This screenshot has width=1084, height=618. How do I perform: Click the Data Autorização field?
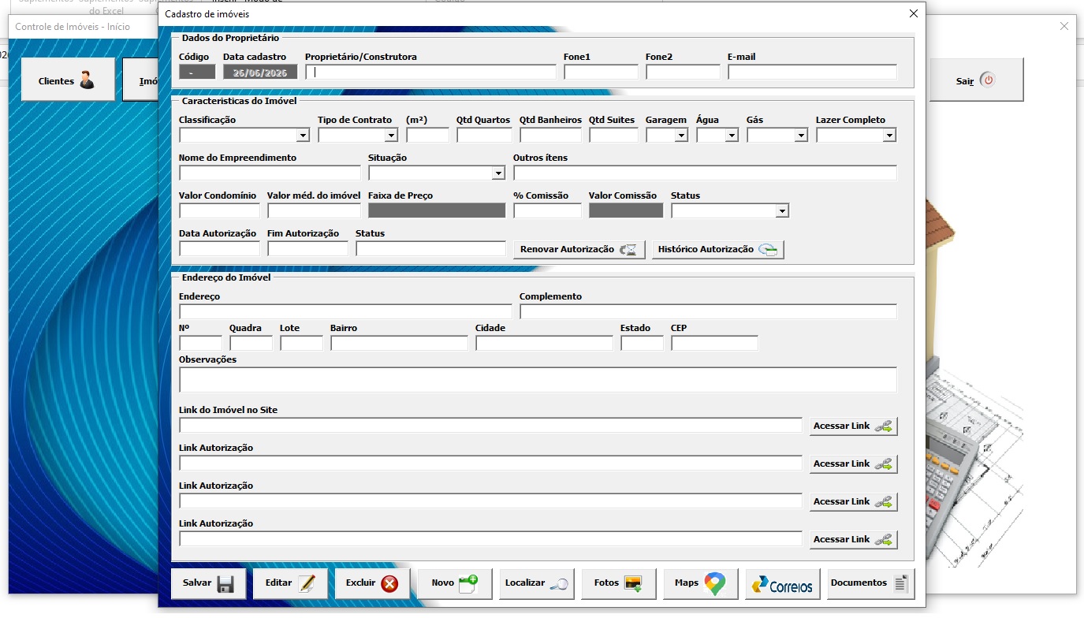coord(219,249)
